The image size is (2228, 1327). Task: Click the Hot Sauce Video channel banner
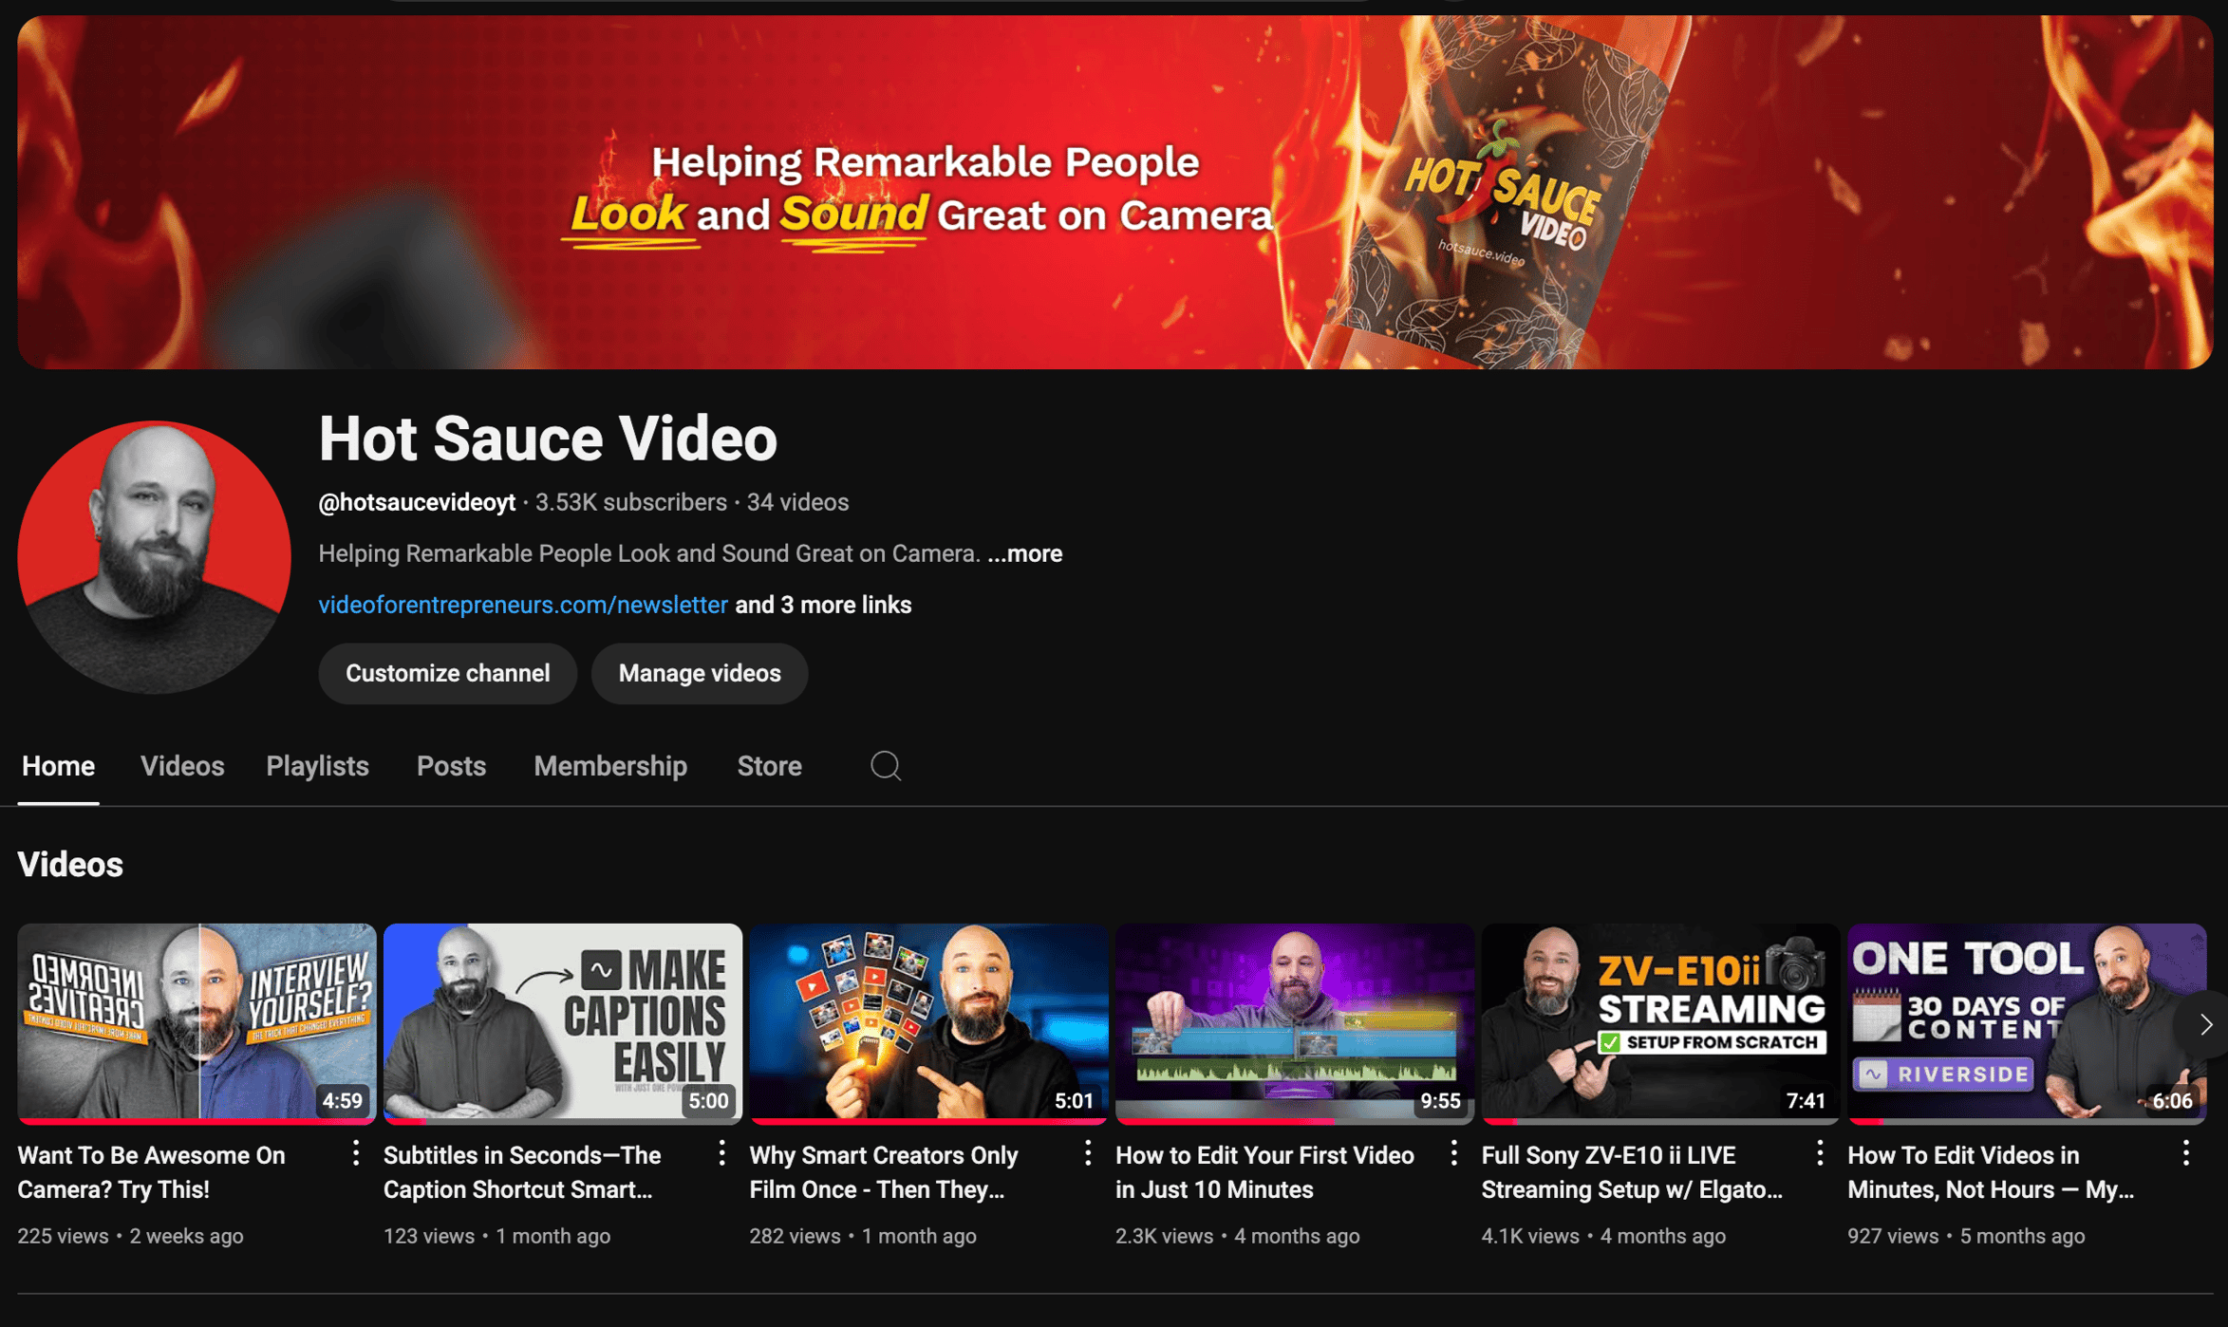1114,192
